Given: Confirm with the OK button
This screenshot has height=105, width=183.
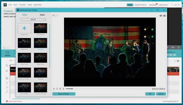Looking at the screenshot, I should 150,94.
